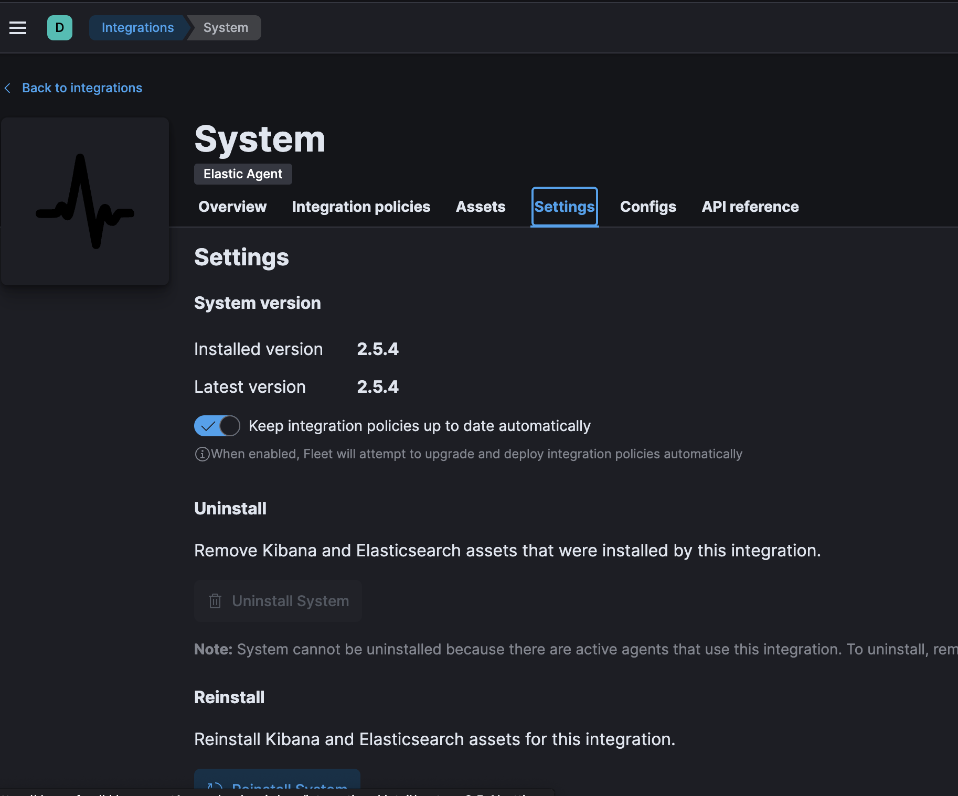The height and width of the screenshot is (796, 958).
Task: Open the API reference tab
Action: coord(750,207)
